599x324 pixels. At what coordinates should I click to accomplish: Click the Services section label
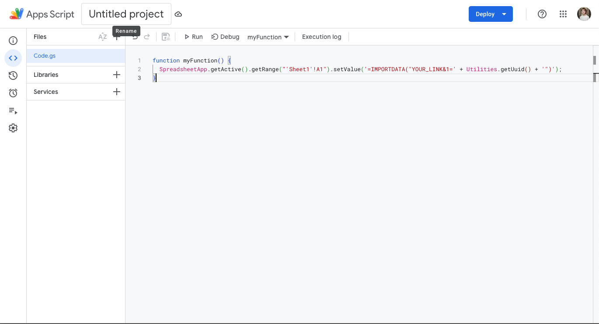coord(46,92)
